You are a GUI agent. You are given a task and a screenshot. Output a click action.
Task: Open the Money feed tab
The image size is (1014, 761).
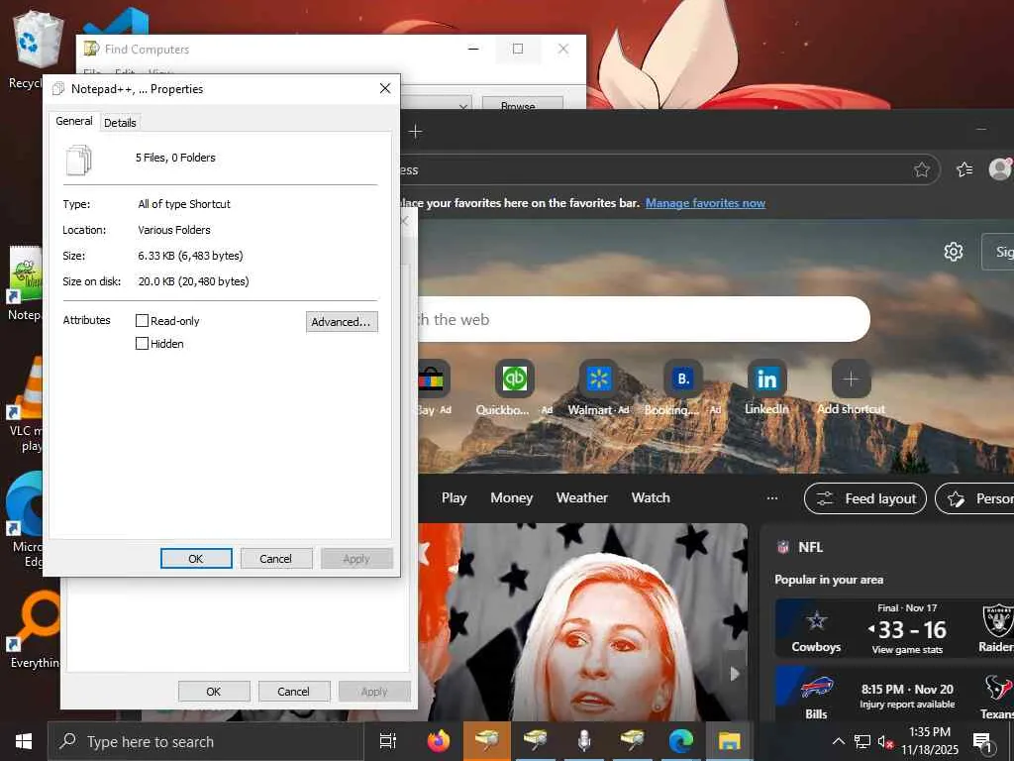pyautogui.click(x=511, y=498)
